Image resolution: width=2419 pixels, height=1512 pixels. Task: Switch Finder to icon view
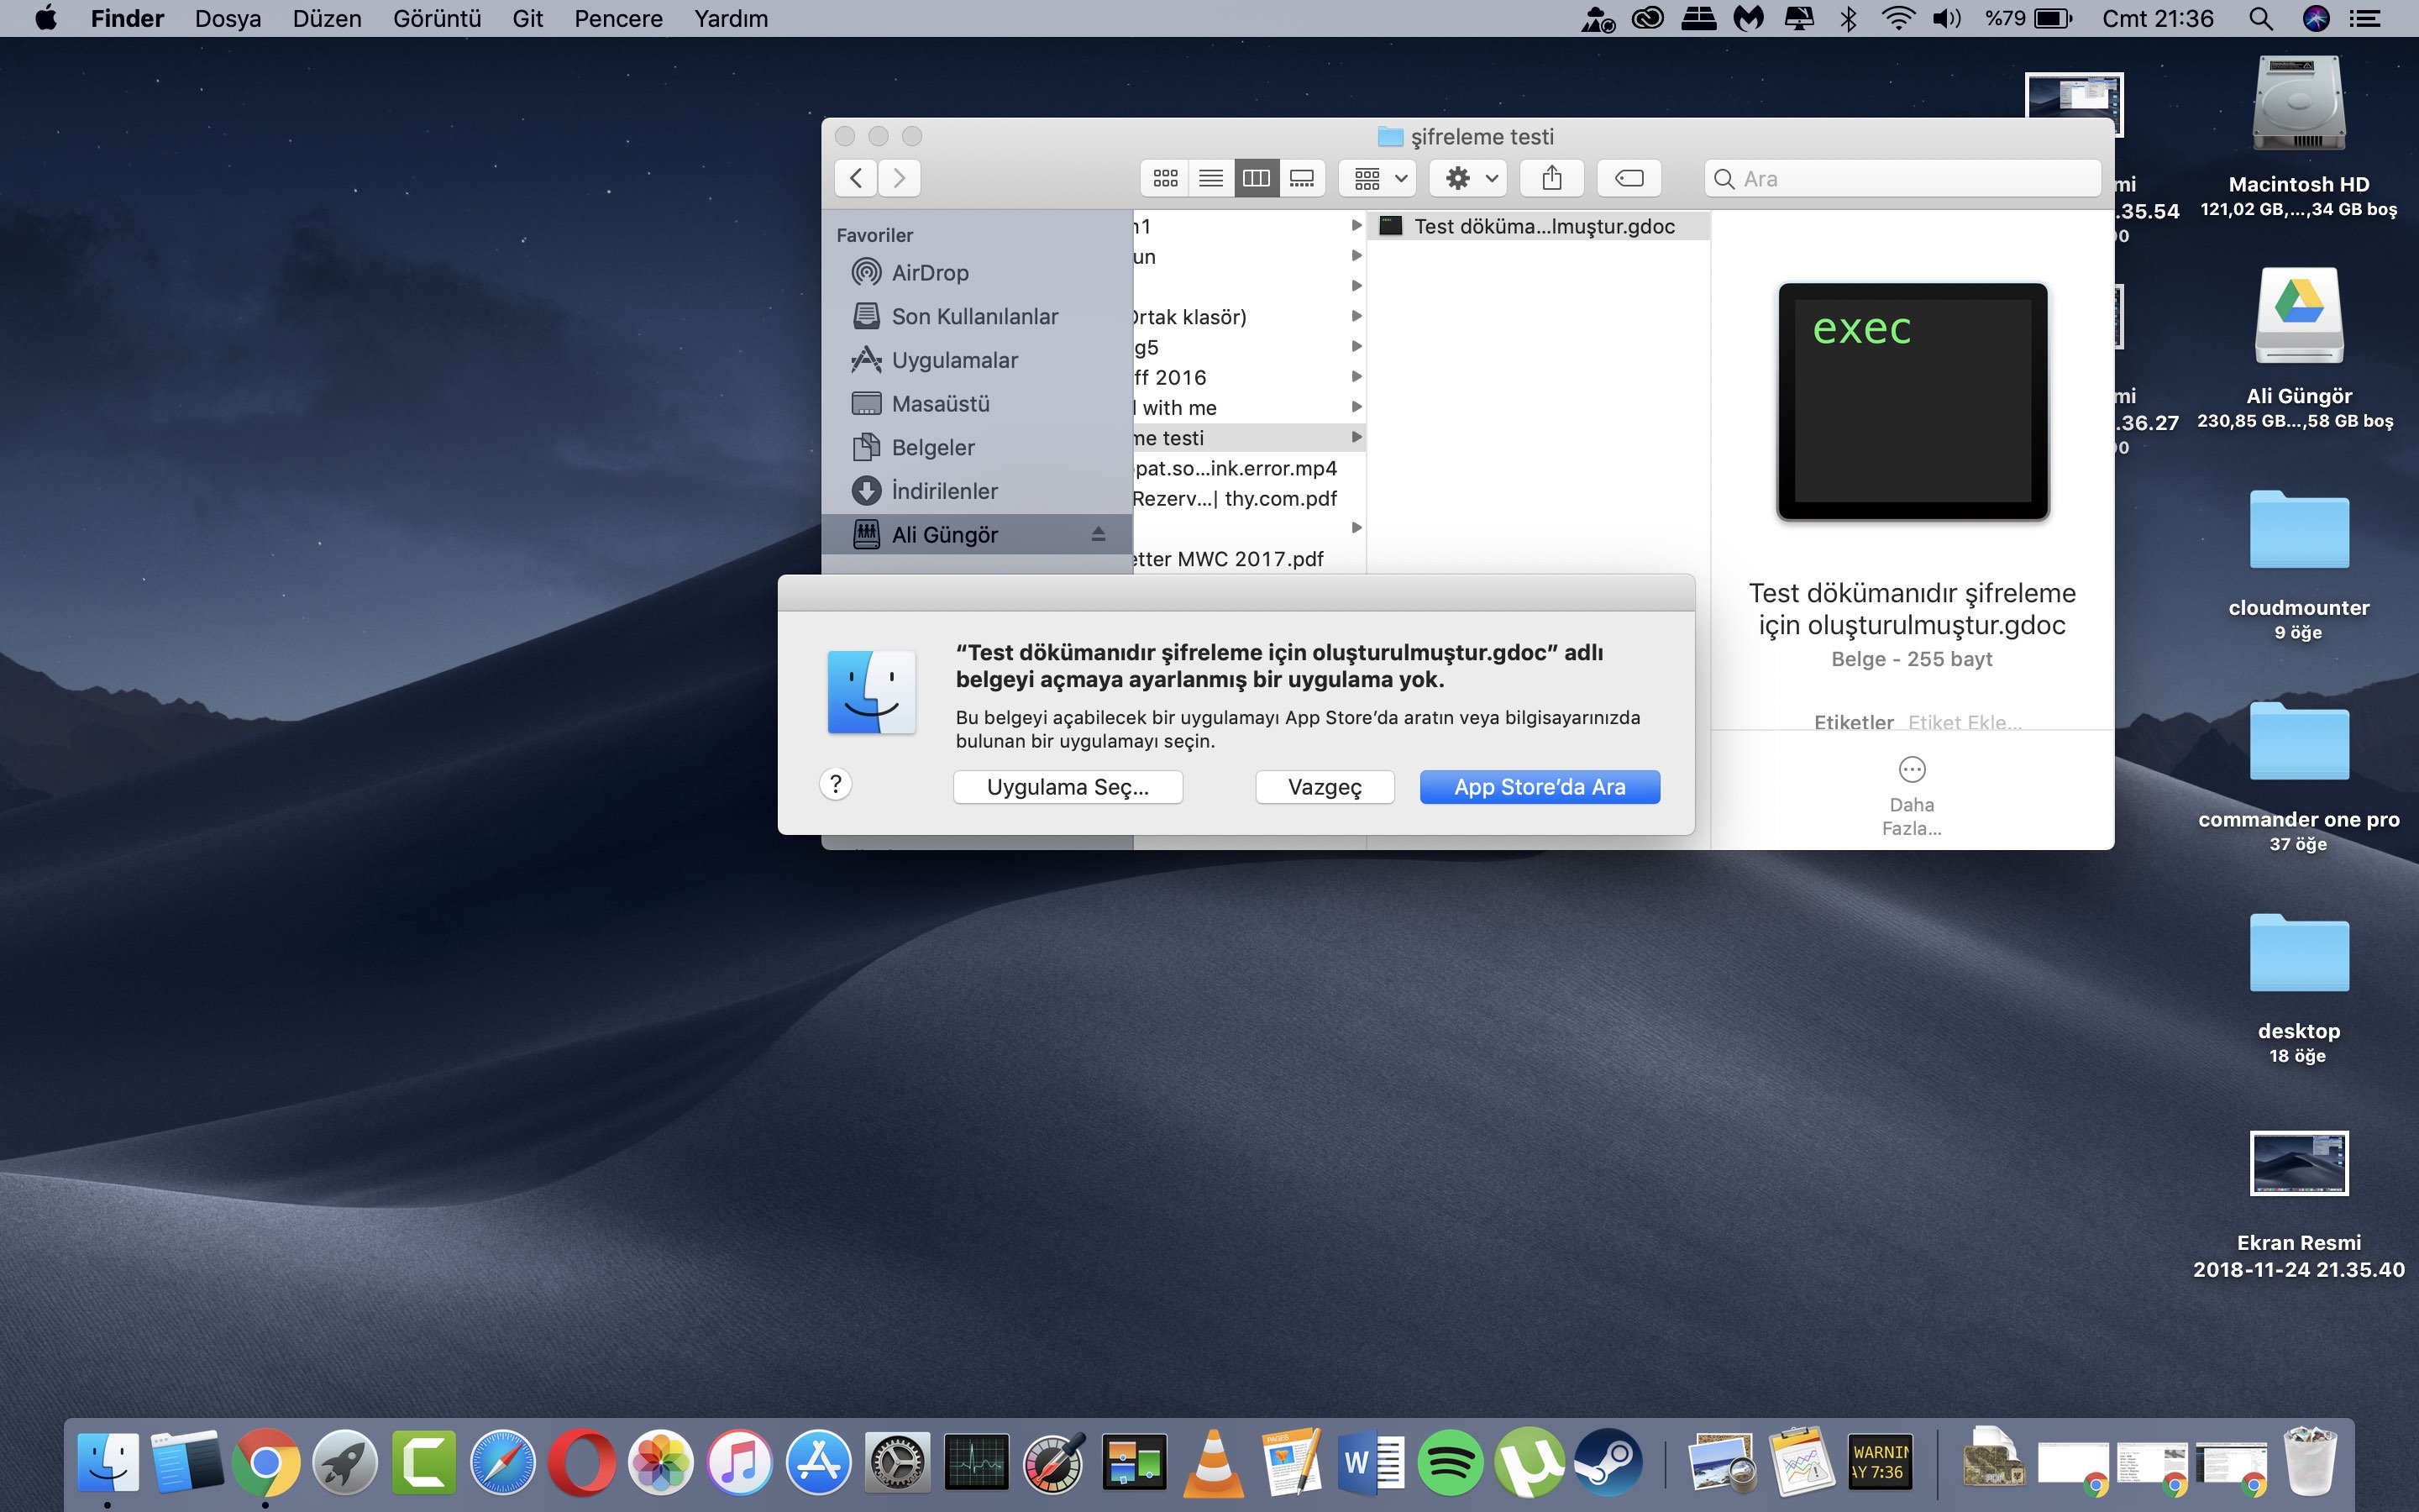click(x=1164, y=178)
